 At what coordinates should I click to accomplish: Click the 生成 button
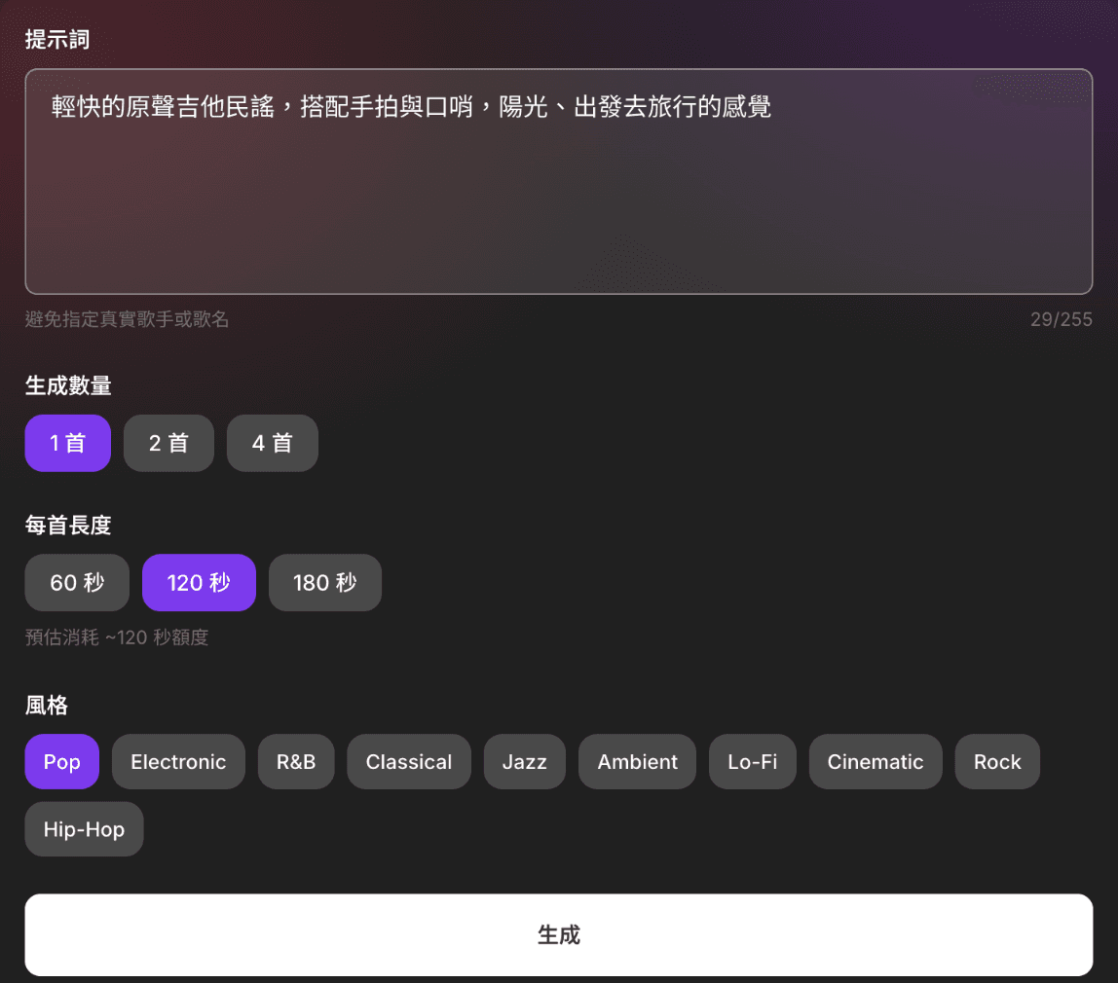coord(559,934)
